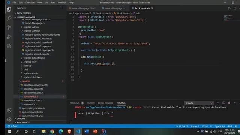240x135 pixels.
Task: Collapse the services folder
Action: (26, 81)
